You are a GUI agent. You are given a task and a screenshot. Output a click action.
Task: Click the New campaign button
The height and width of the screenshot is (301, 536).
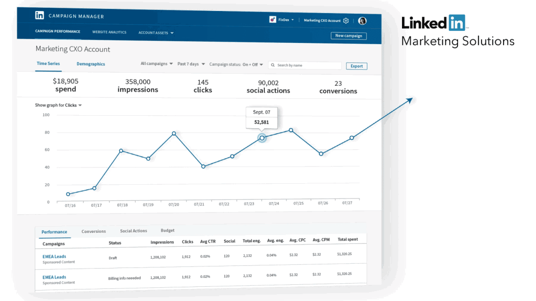[x=349, y=36]
